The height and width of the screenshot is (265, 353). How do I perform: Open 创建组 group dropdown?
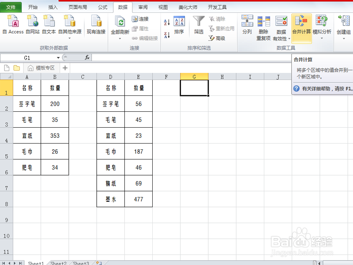coord(344,27)
